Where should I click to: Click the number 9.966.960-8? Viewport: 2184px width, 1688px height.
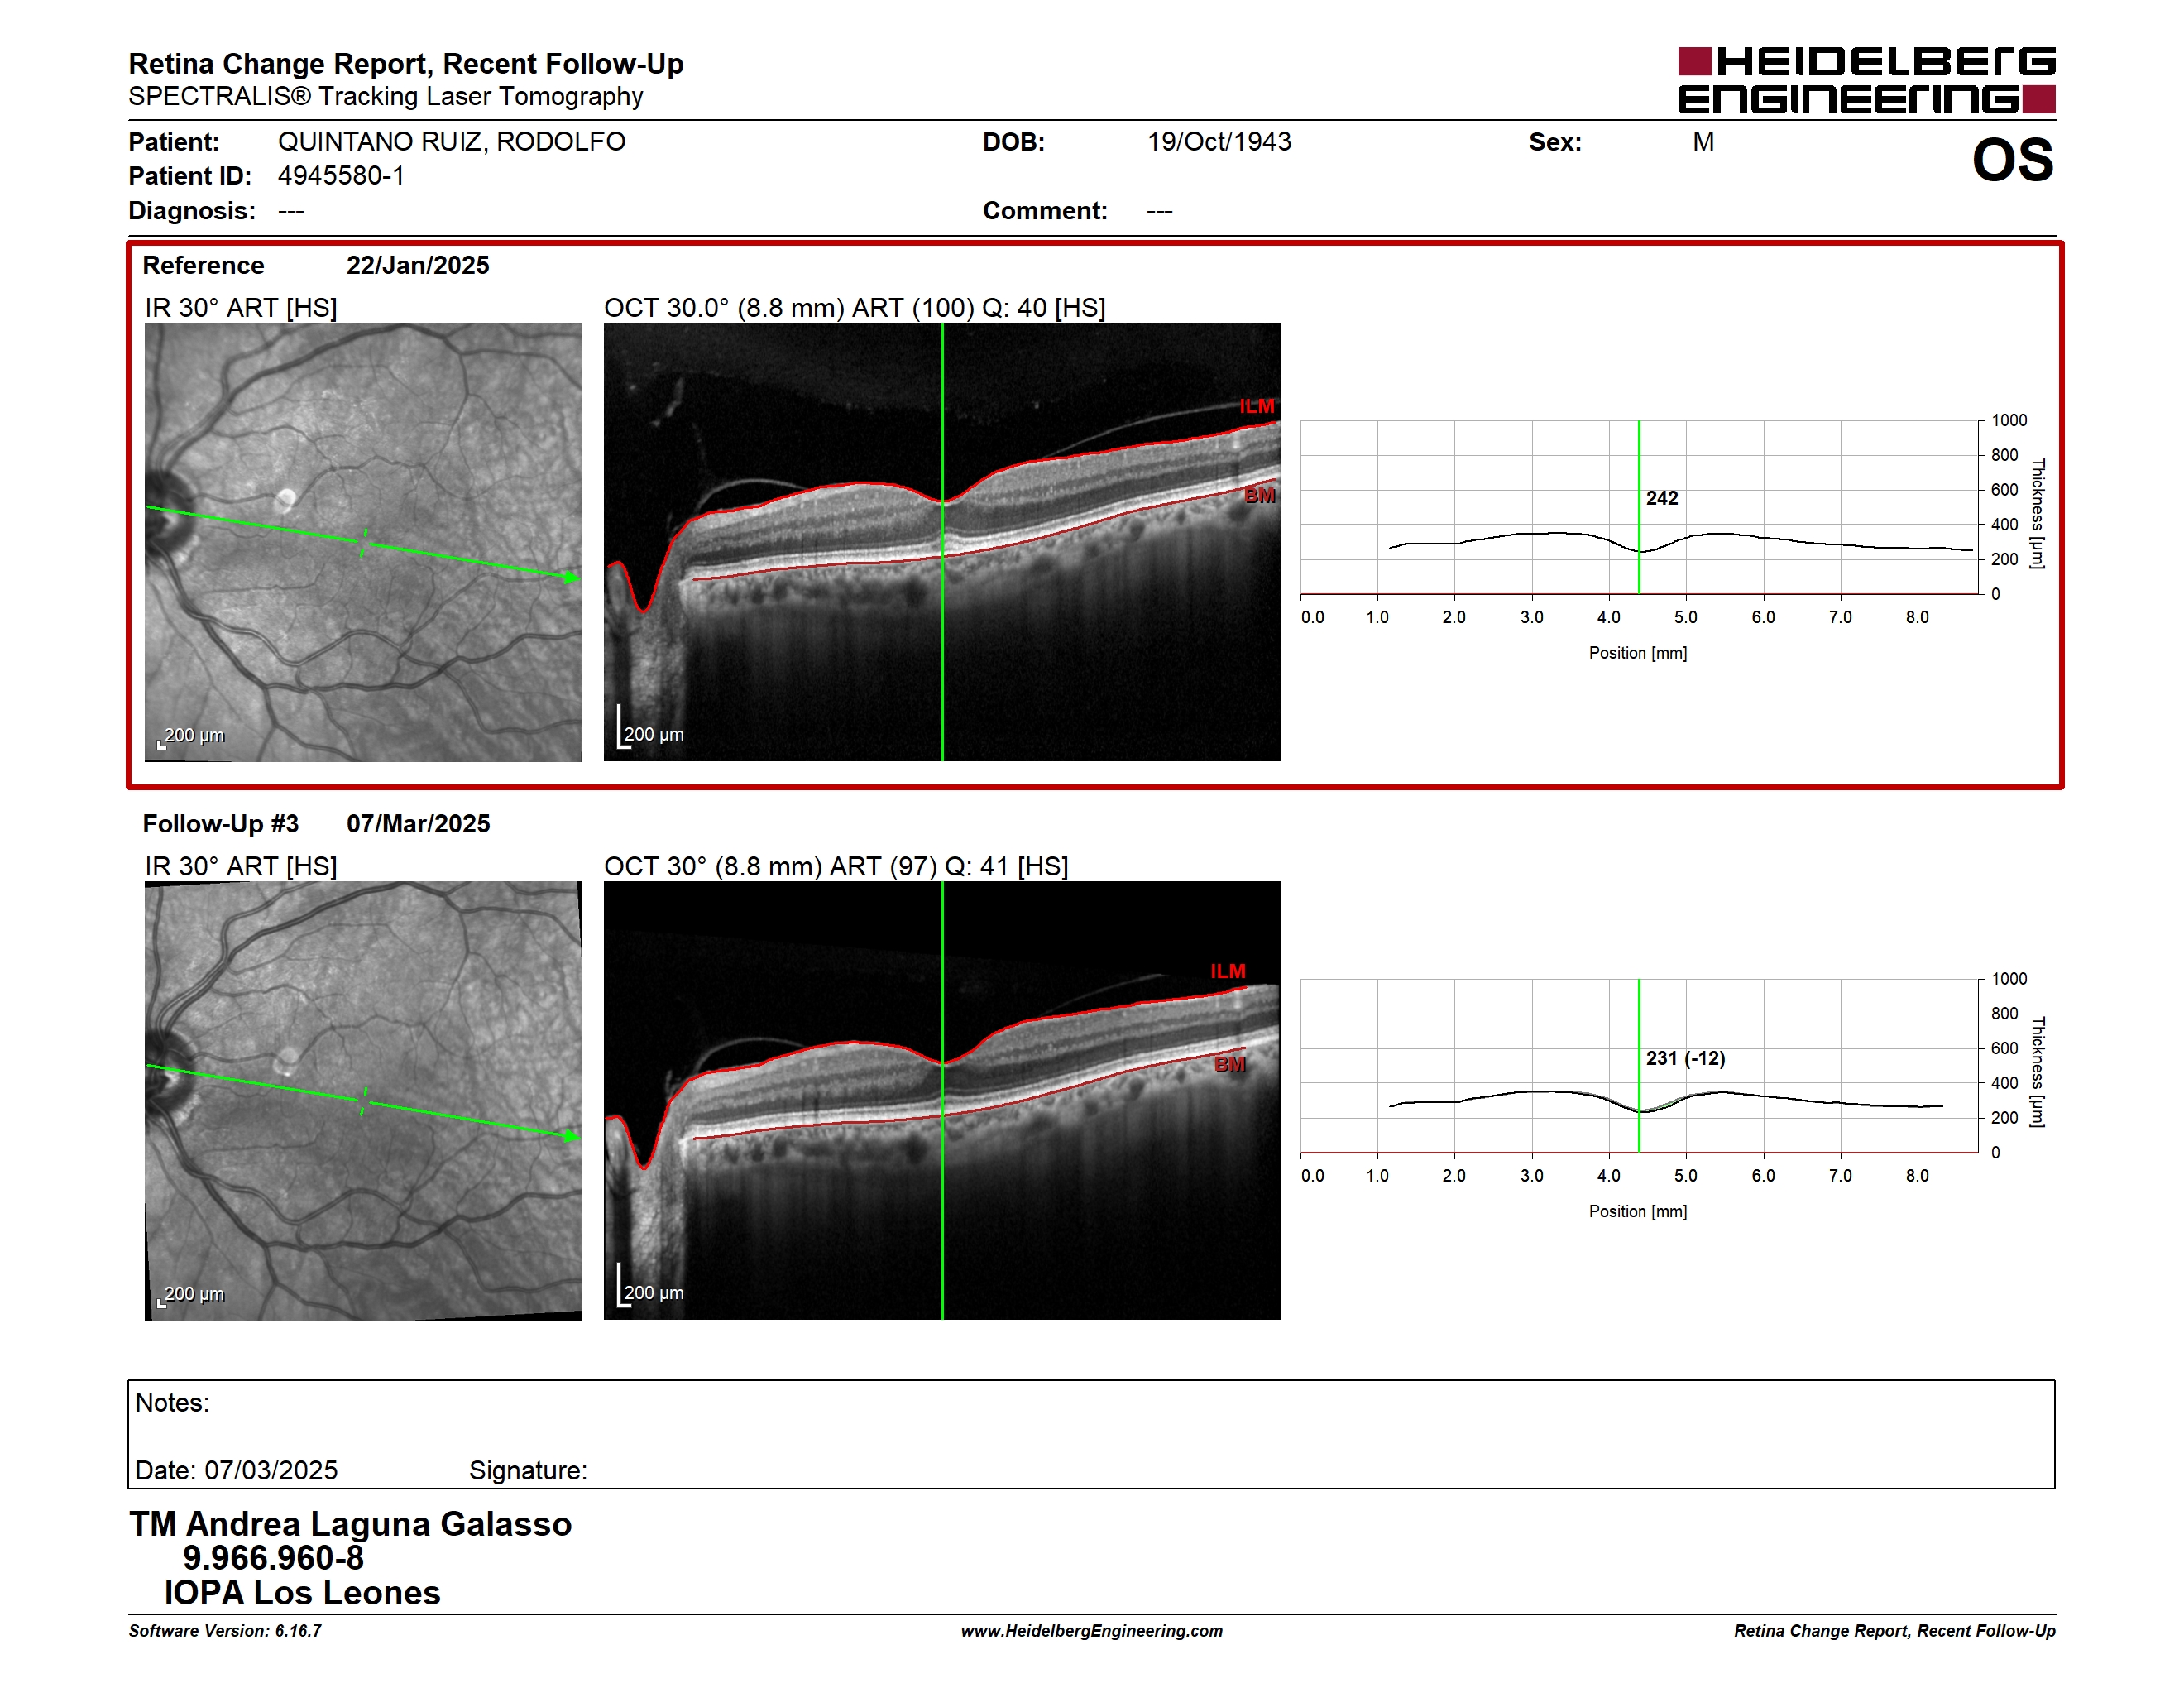coord(273,1558)
